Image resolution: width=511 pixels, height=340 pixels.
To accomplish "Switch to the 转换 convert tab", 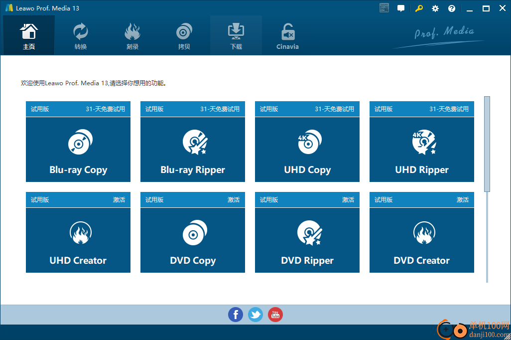I will tap(81, 35).
